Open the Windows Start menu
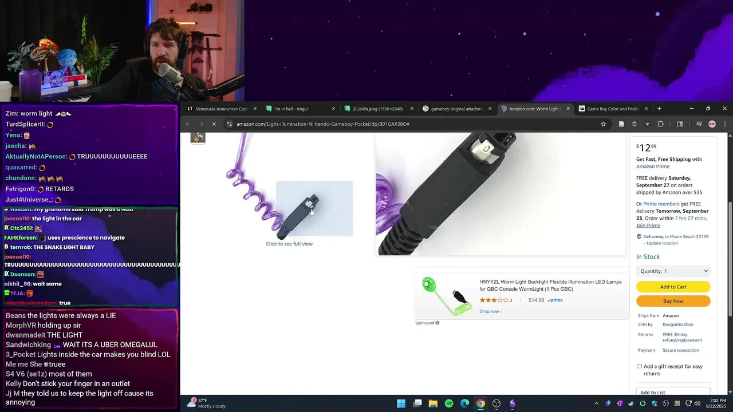 (401, 403)
